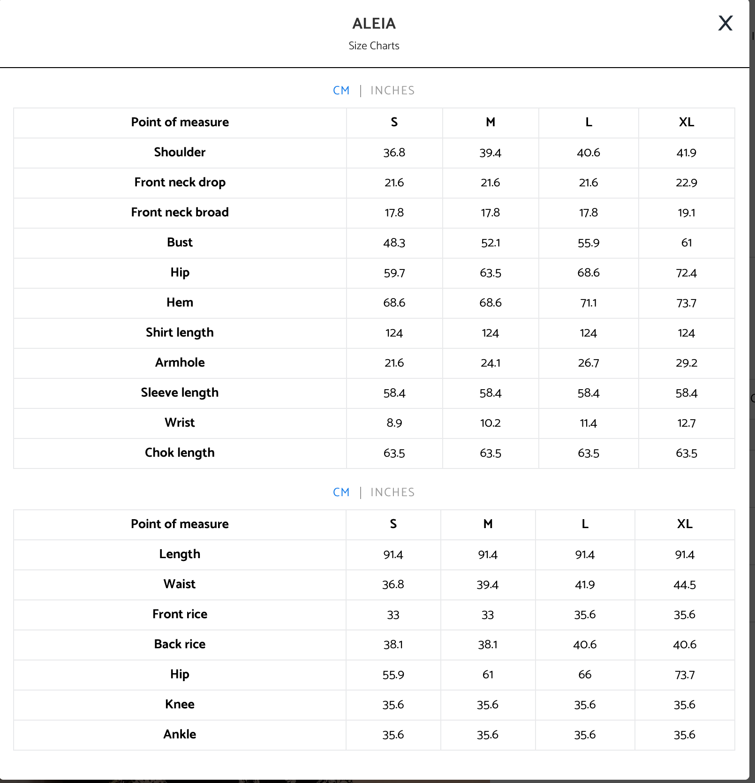Click the XL column header in first table

click(687, 122)
